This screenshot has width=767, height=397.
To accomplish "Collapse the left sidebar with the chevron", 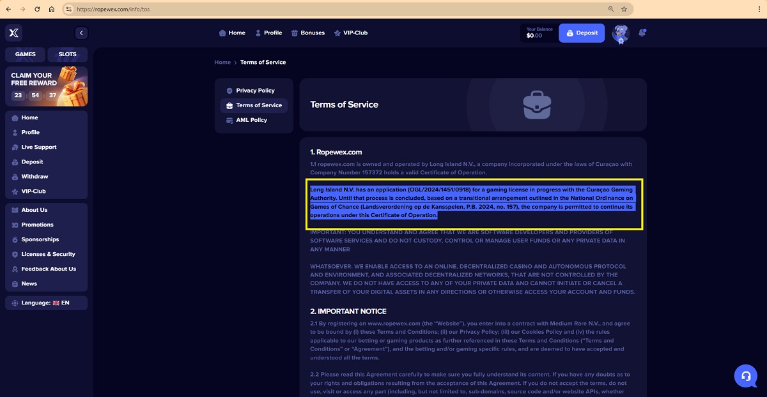I will click(x=81, y=33).
